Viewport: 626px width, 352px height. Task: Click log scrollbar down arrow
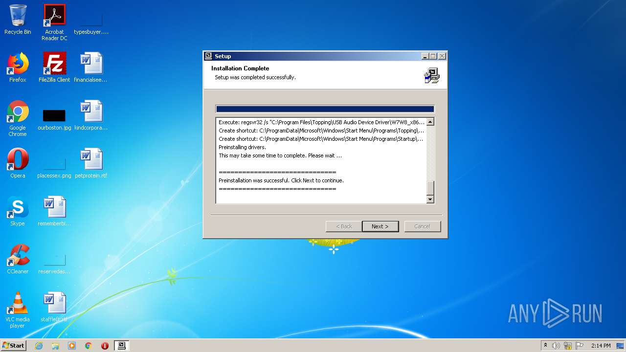click(x=430, y=199)
